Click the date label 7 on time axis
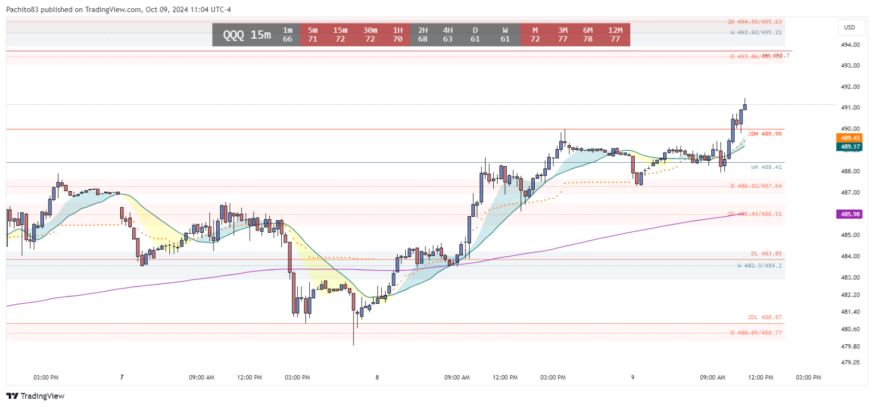 (122, 377)
